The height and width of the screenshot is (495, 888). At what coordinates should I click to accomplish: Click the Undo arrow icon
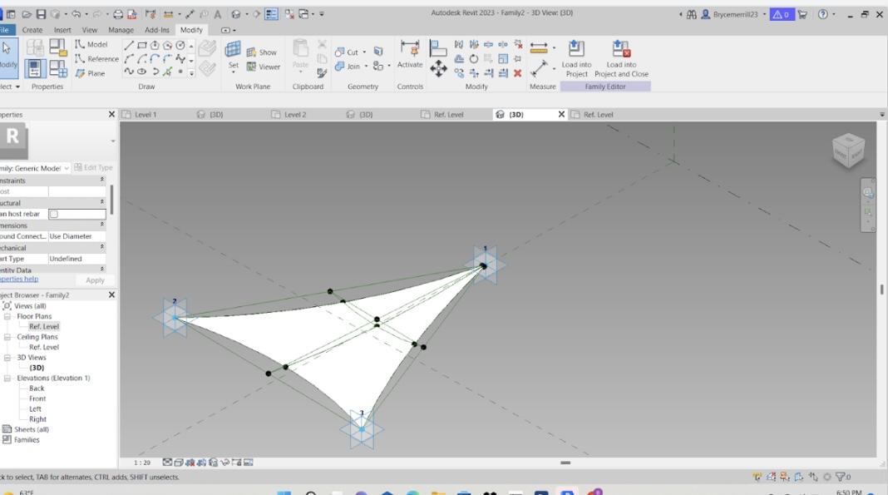click(76, 14)
